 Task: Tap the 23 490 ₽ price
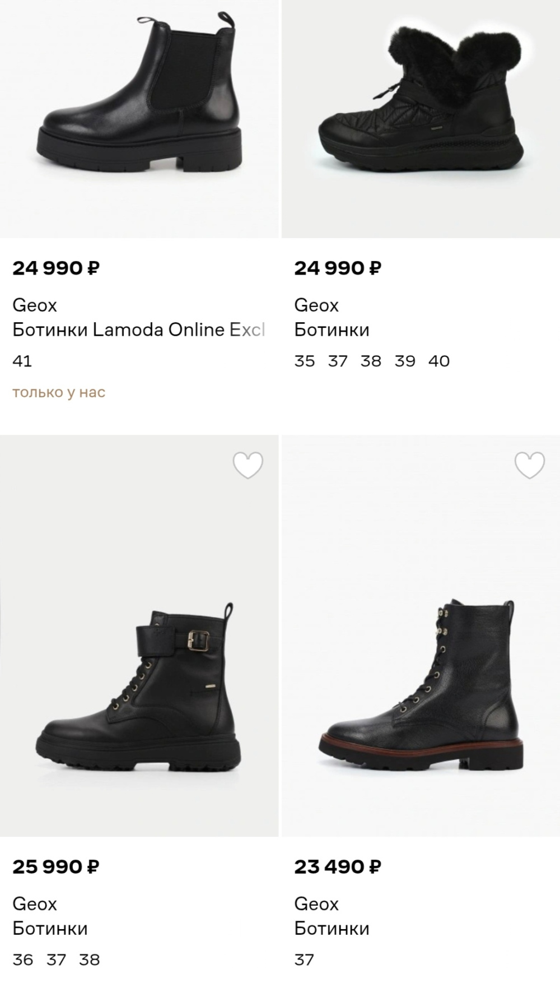[338, 867]
